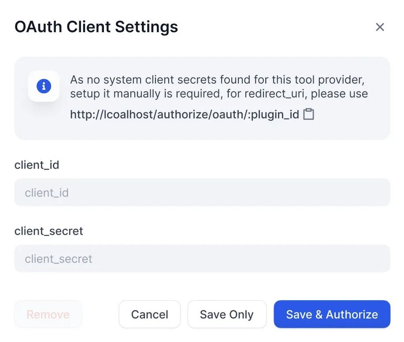404x342 pixels.
Task: Cancel the OAuth client setup
Action: [x=149, y=314]
